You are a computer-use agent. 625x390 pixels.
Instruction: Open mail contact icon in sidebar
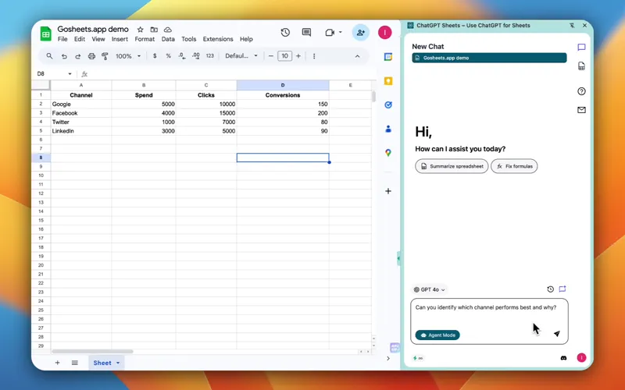coord(581,110)
